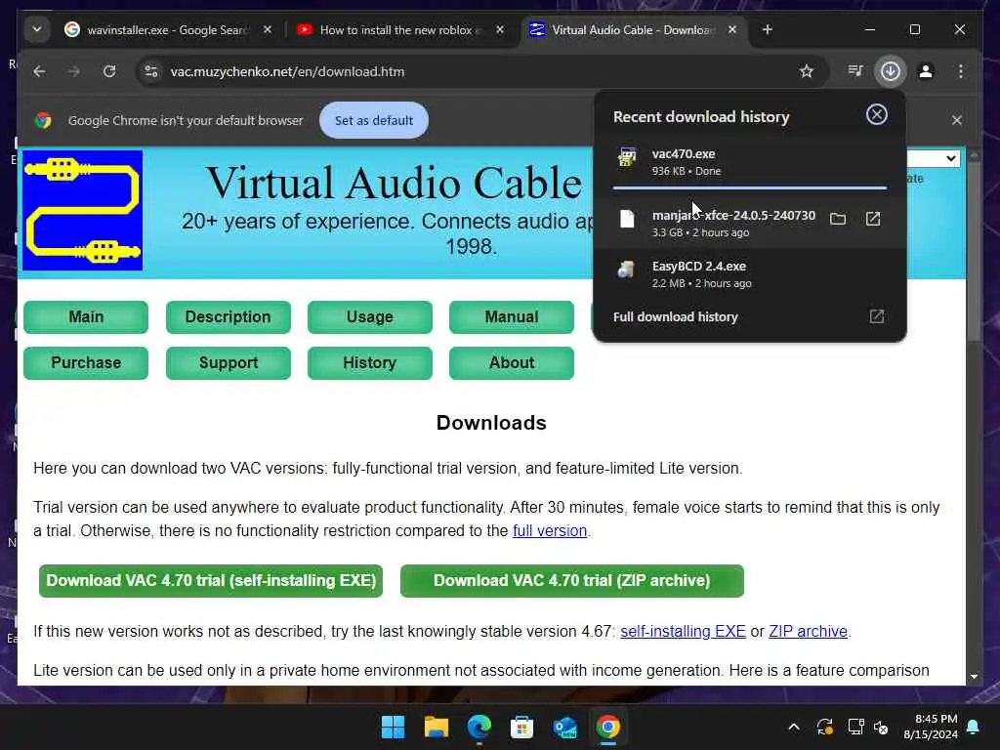Click the Full download history external icon
Screen dimensions: 1000x750
click(876, 316)
